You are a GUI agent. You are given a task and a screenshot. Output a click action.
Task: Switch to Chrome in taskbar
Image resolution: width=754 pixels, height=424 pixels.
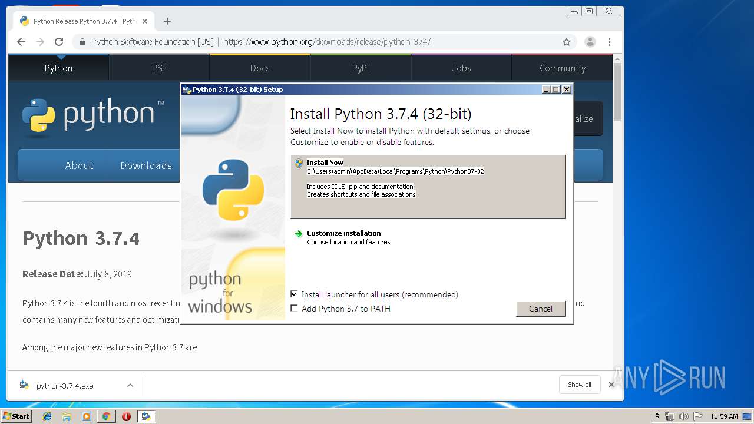(x=106, y=416)
